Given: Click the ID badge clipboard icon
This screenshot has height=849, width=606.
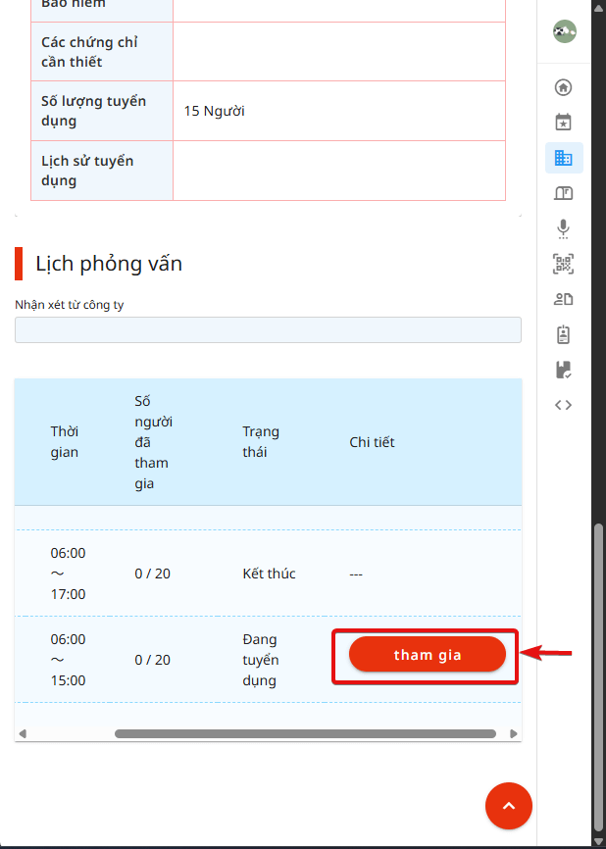Looking at the screenshot, I should click(x=563, y=334).
